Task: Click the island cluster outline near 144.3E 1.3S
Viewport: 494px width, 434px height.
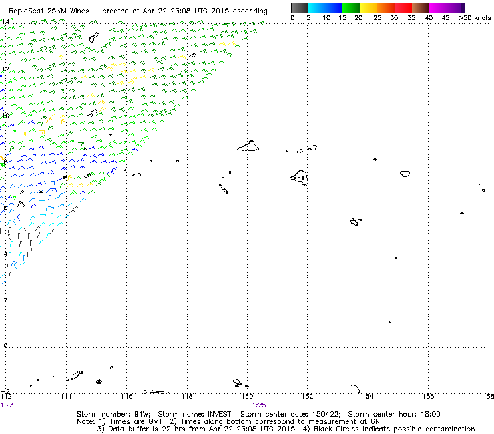Action: click(77, 375)
